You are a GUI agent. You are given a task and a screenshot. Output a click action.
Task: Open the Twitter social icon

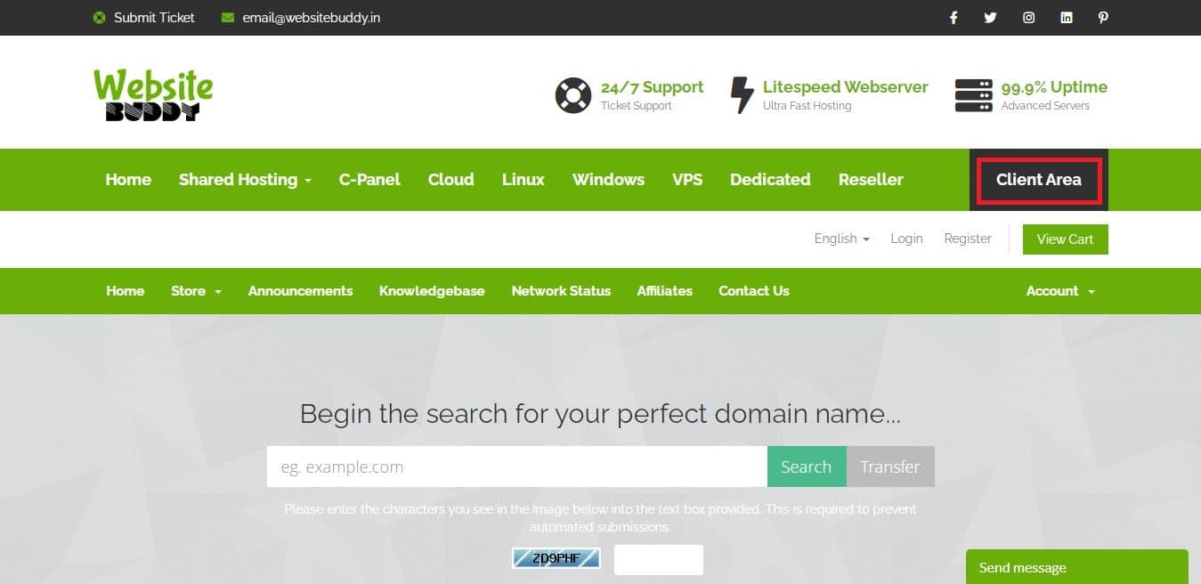pyautogui.click(x=990, y=18)
